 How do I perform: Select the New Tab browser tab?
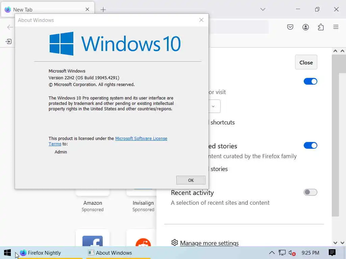(48, 9)
